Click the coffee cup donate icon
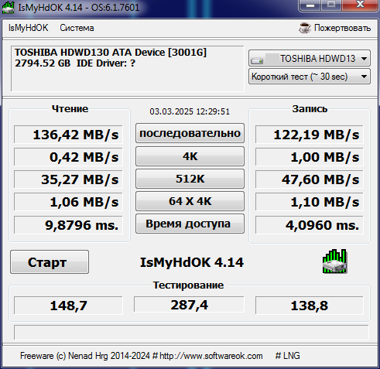This screenshot has height=369, width=380. [x=305, y=28]
